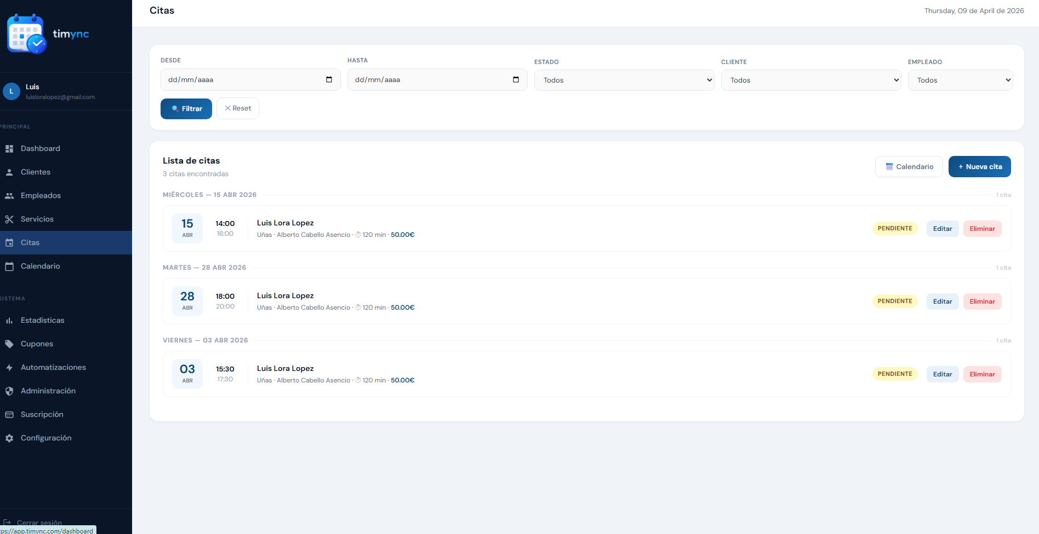Open Clientes in the sidebar menu
Screen dimensions: 1039x534
tap(36, 172)
